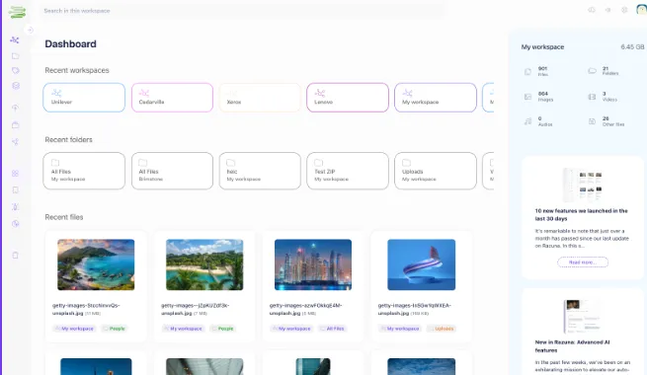The width and height of the screenshot is (647, 375).
Task: Click the 864 Images stat
Action: [539, 97]
